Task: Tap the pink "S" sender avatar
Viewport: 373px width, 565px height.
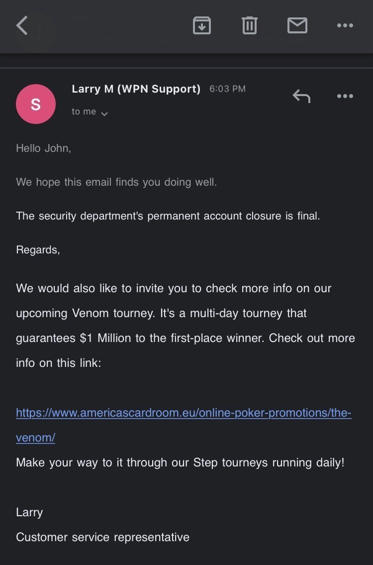Action: coord(36,104)
